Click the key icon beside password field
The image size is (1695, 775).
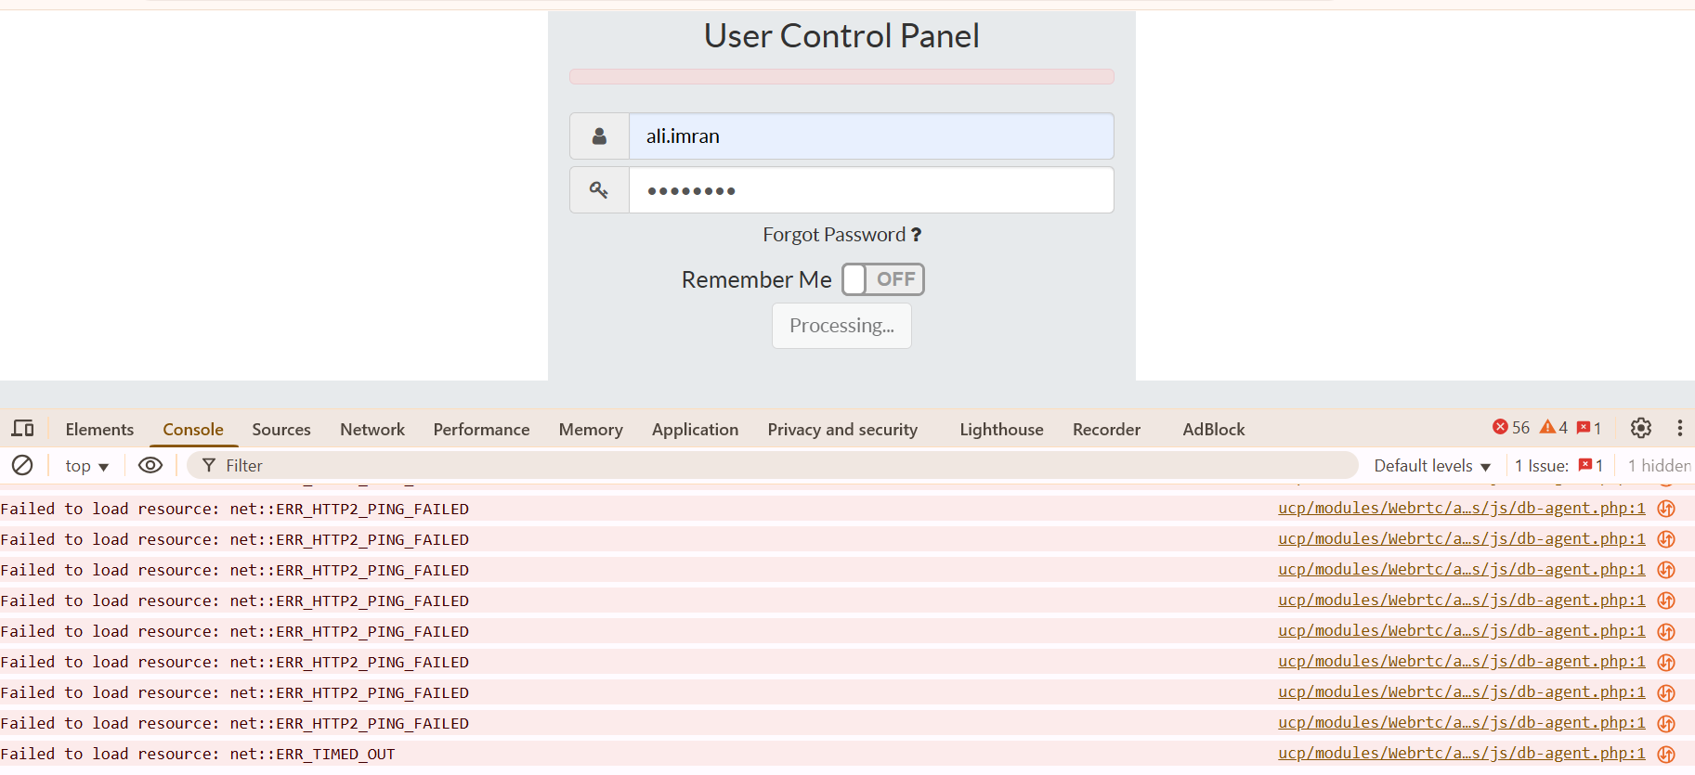pyautogui.click(x=599, y=190)
